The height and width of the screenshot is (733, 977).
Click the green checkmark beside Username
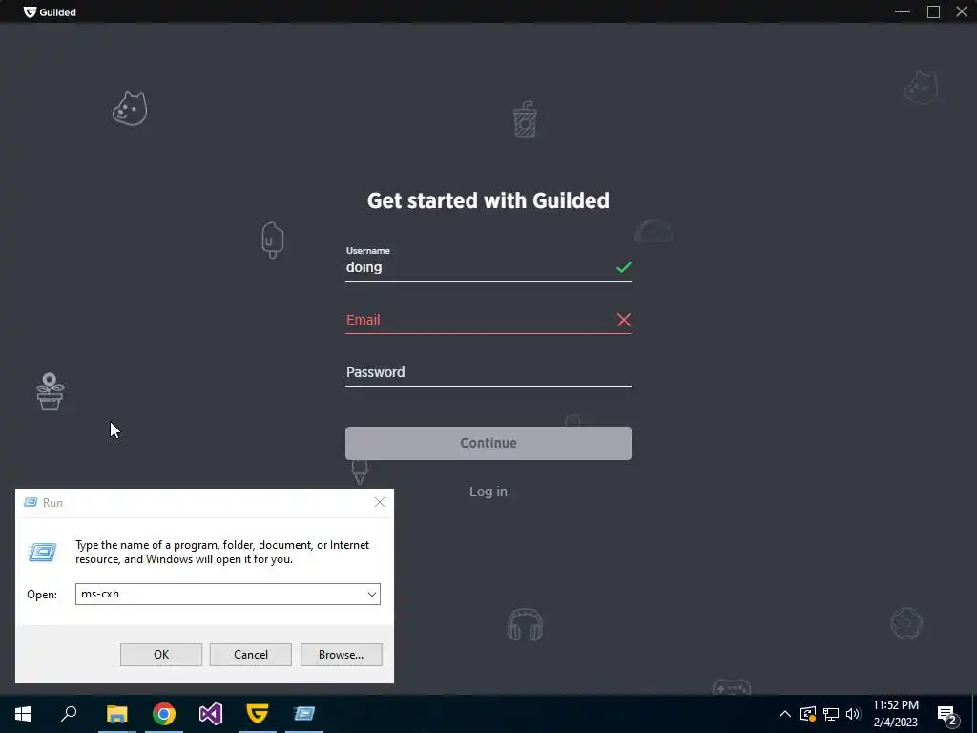point(624,267)
